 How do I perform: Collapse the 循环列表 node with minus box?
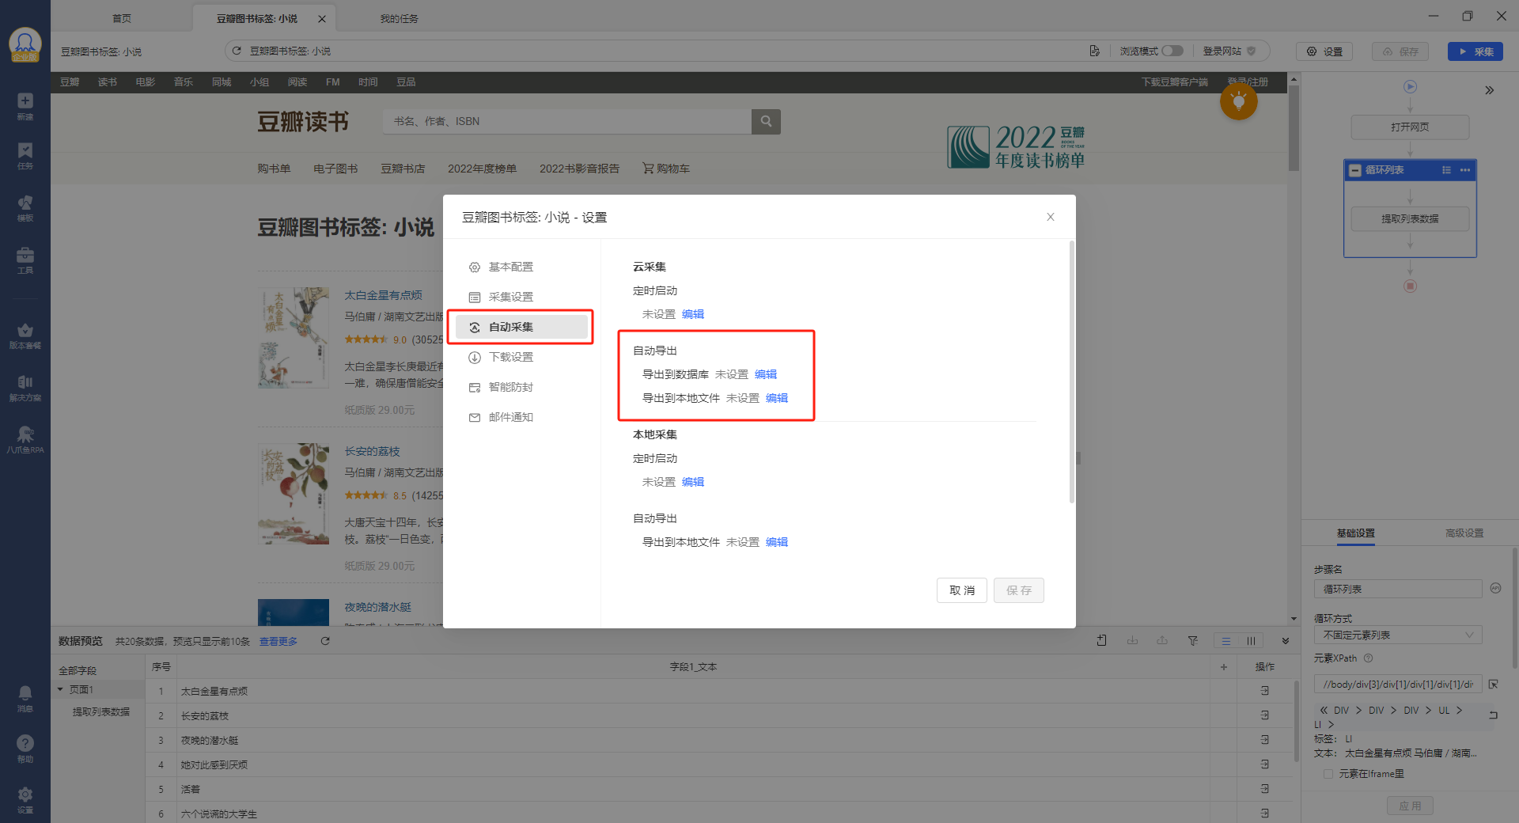(1355, 170)
